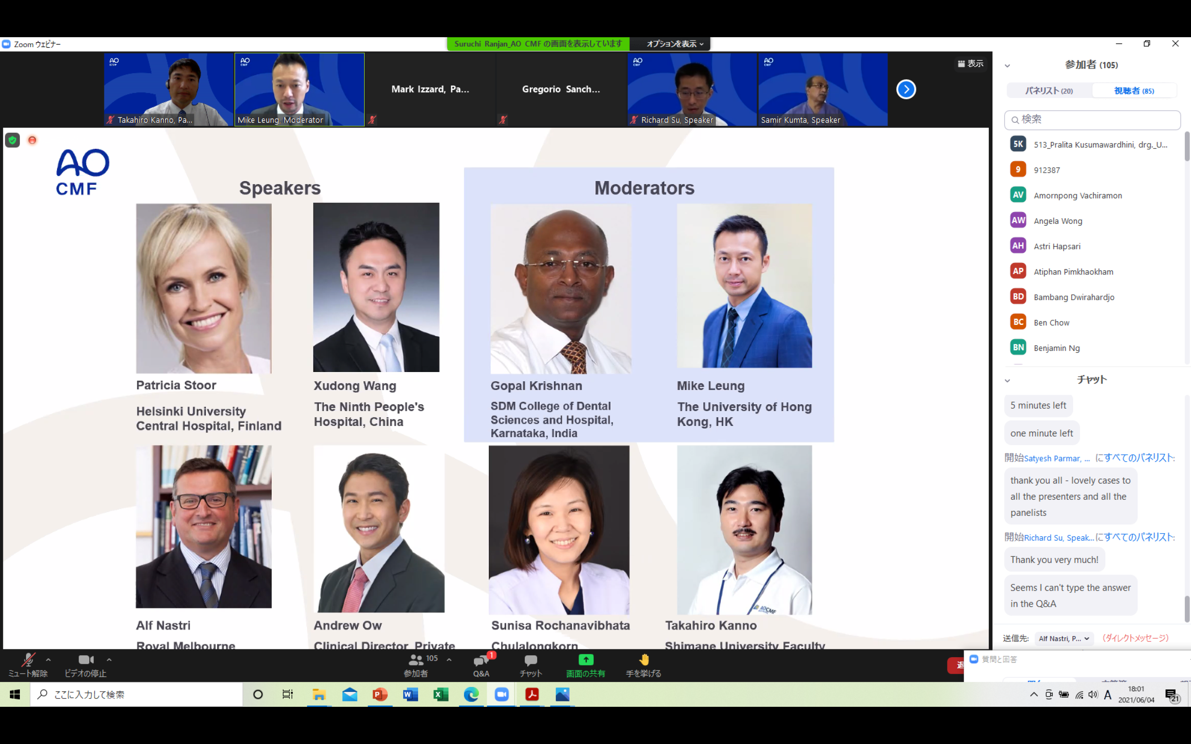Screen dimensions: 1191x744
Task: Expand the participants options arrow beside 105
Action: click(x=449, y=660)
